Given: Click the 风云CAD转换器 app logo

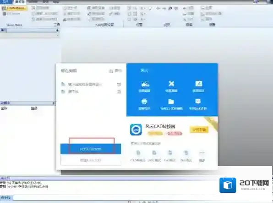Looking at the screenshot, I should tap(136, 129).
